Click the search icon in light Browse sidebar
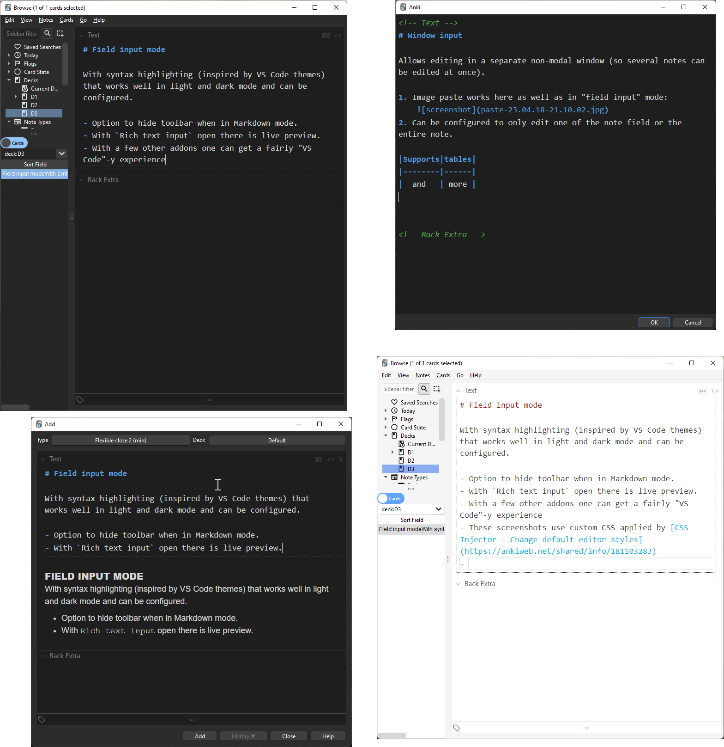 pyautogui.click(x=424, y=389)
